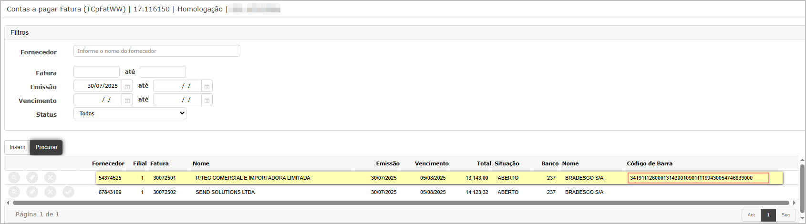
Task: Delete the SEND SOLUTIONS invoice with X icon
Action: (x=50, y=192)
